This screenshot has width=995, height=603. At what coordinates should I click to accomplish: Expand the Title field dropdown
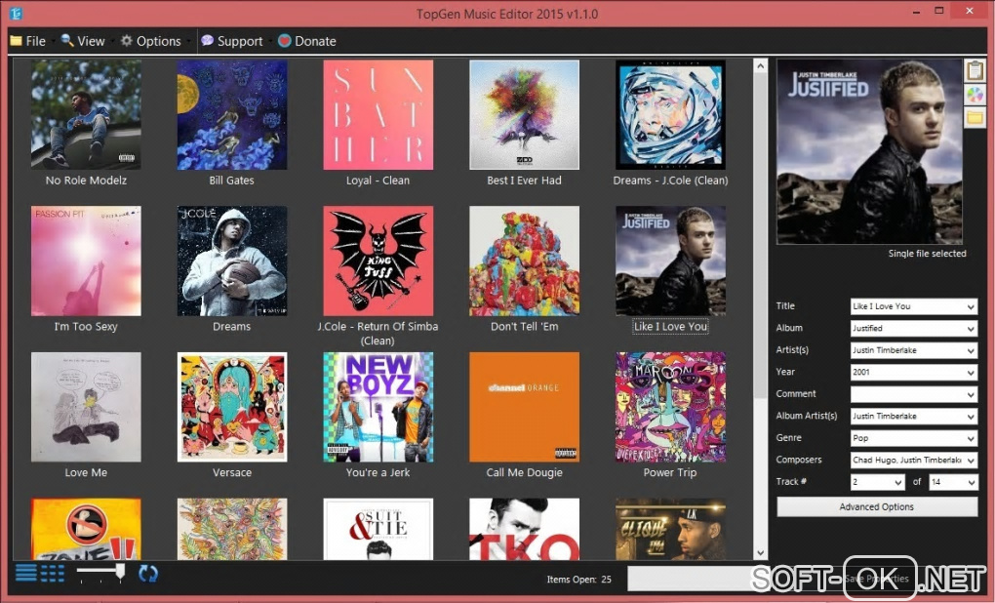pos(971,306)
